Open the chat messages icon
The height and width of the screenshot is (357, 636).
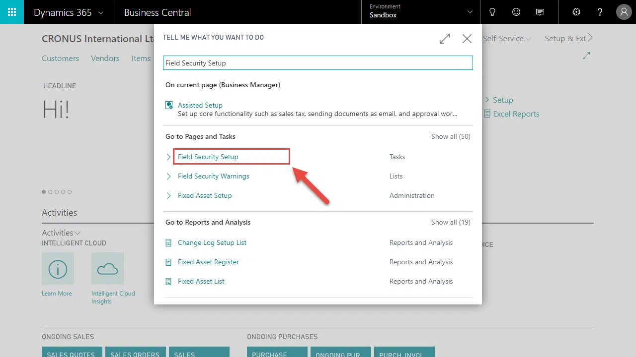tap(540, 12)
